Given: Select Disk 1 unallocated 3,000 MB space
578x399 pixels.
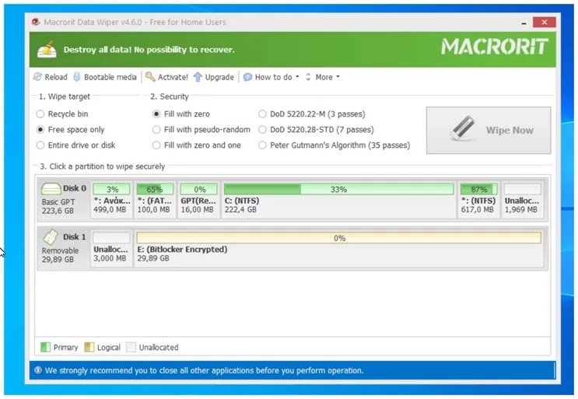Looking at the screenshot, I should (111, 248).
